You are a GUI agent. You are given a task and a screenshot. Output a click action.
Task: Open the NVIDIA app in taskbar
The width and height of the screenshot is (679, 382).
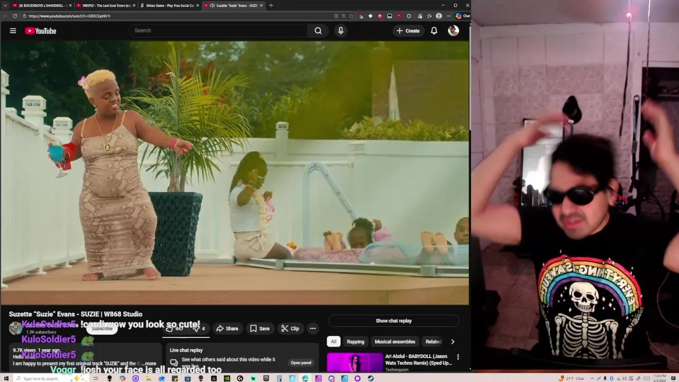pyautogui.click(x=227, y=378)
